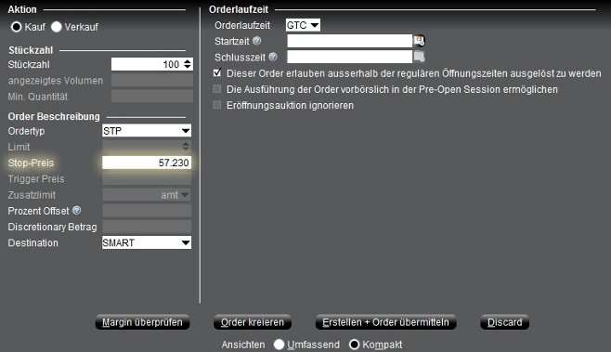Click the Discard button
This screenshot has height=352, width=611.
pyautogui.click(x=504, y=322)
